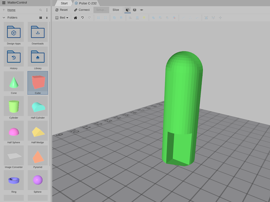Viewport: 270px width, 202px height.
Task: Click the Align objects toolbar icon
Action: [130, 18]
